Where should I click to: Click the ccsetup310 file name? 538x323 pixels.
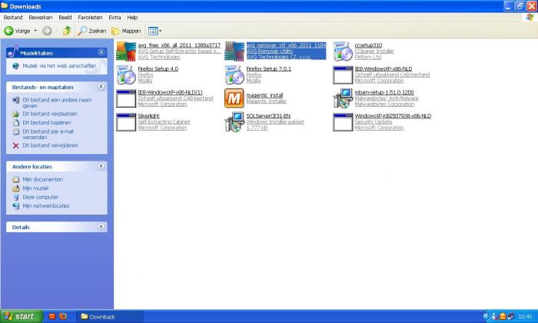(368, 45)
